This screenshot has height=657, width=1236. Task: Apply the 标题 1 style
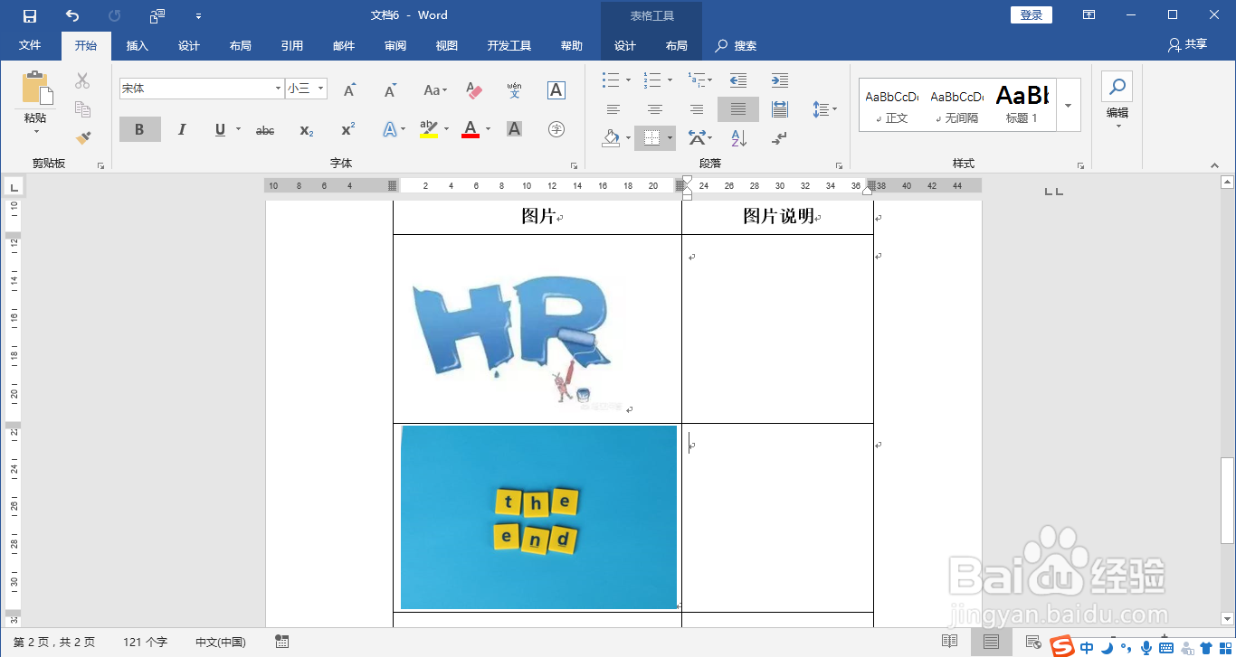point(1022,105)
